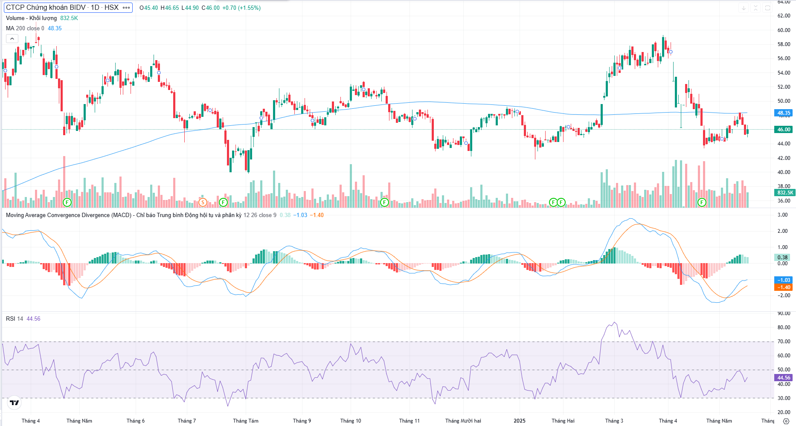Click the right F marker of the adjacent pair
Image resolution: width=796 pixels, height=426 pixels.
click(561, 202)
